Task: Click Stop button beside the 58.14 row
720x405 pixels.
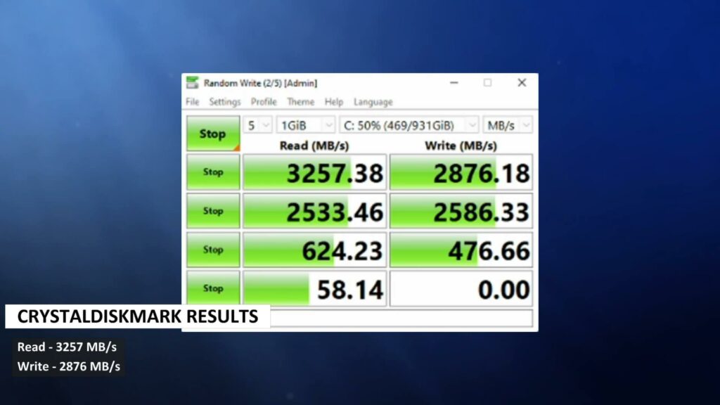Action: pos(213,288)
